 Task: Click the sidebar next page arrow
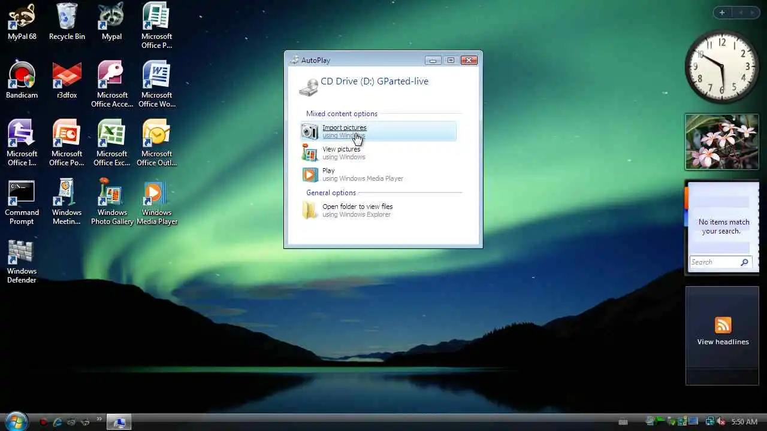click(753, 13)
